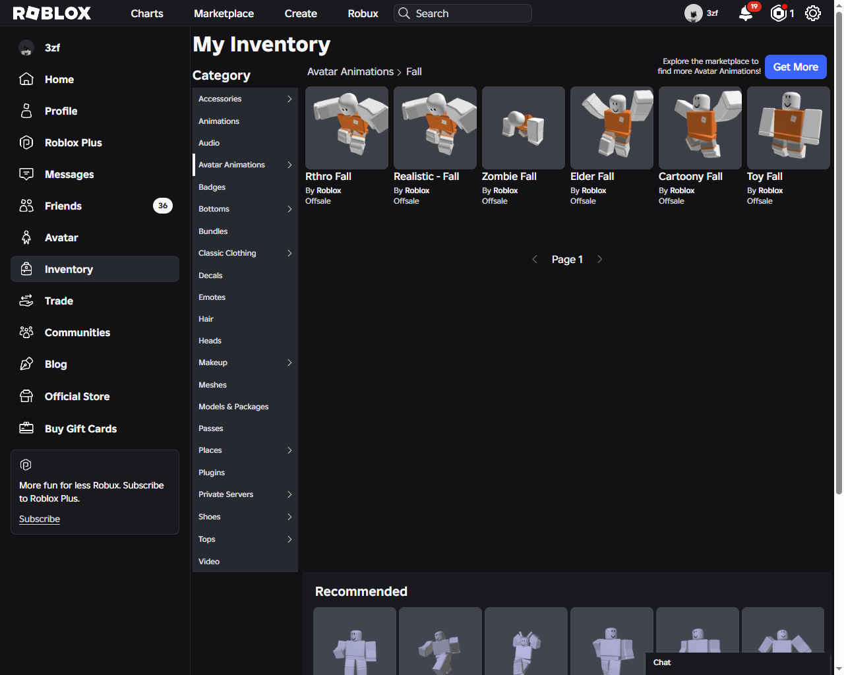This screenshot has height=675, width=844.
Task: Click the magnifier search icon
Action: pyautogui.click(x=404, y=13)
